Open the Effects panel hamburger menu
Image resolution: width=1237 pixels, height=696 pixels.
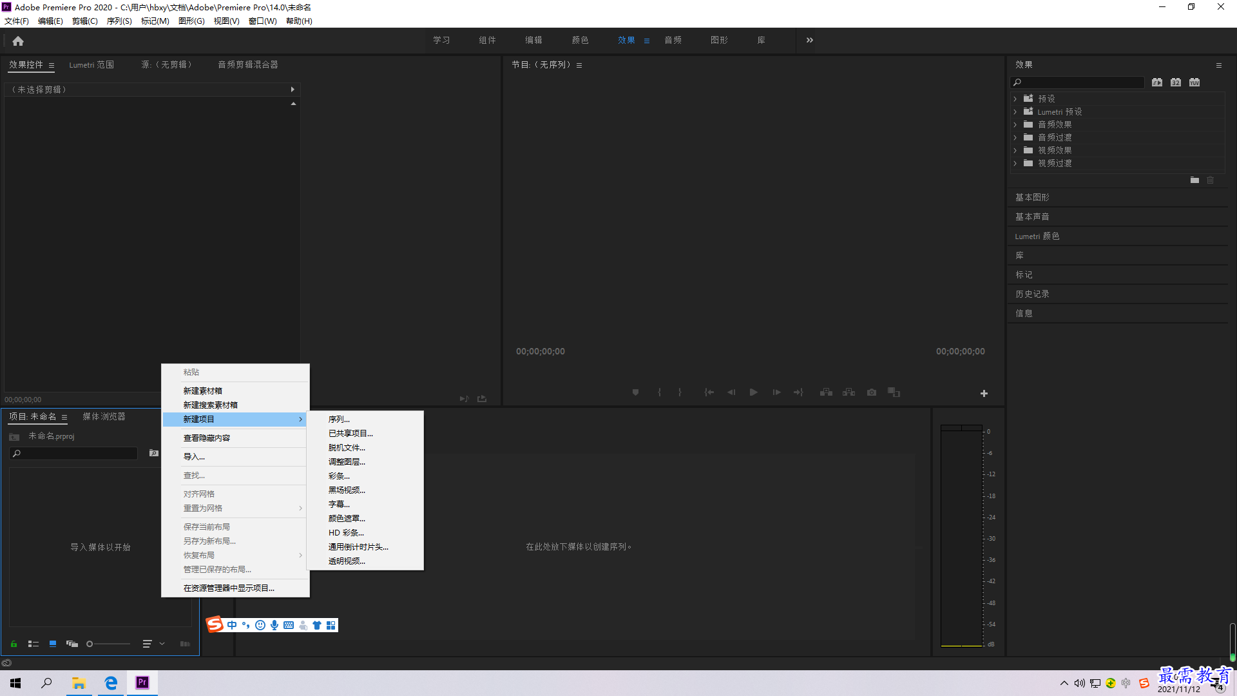point(1219,65)
